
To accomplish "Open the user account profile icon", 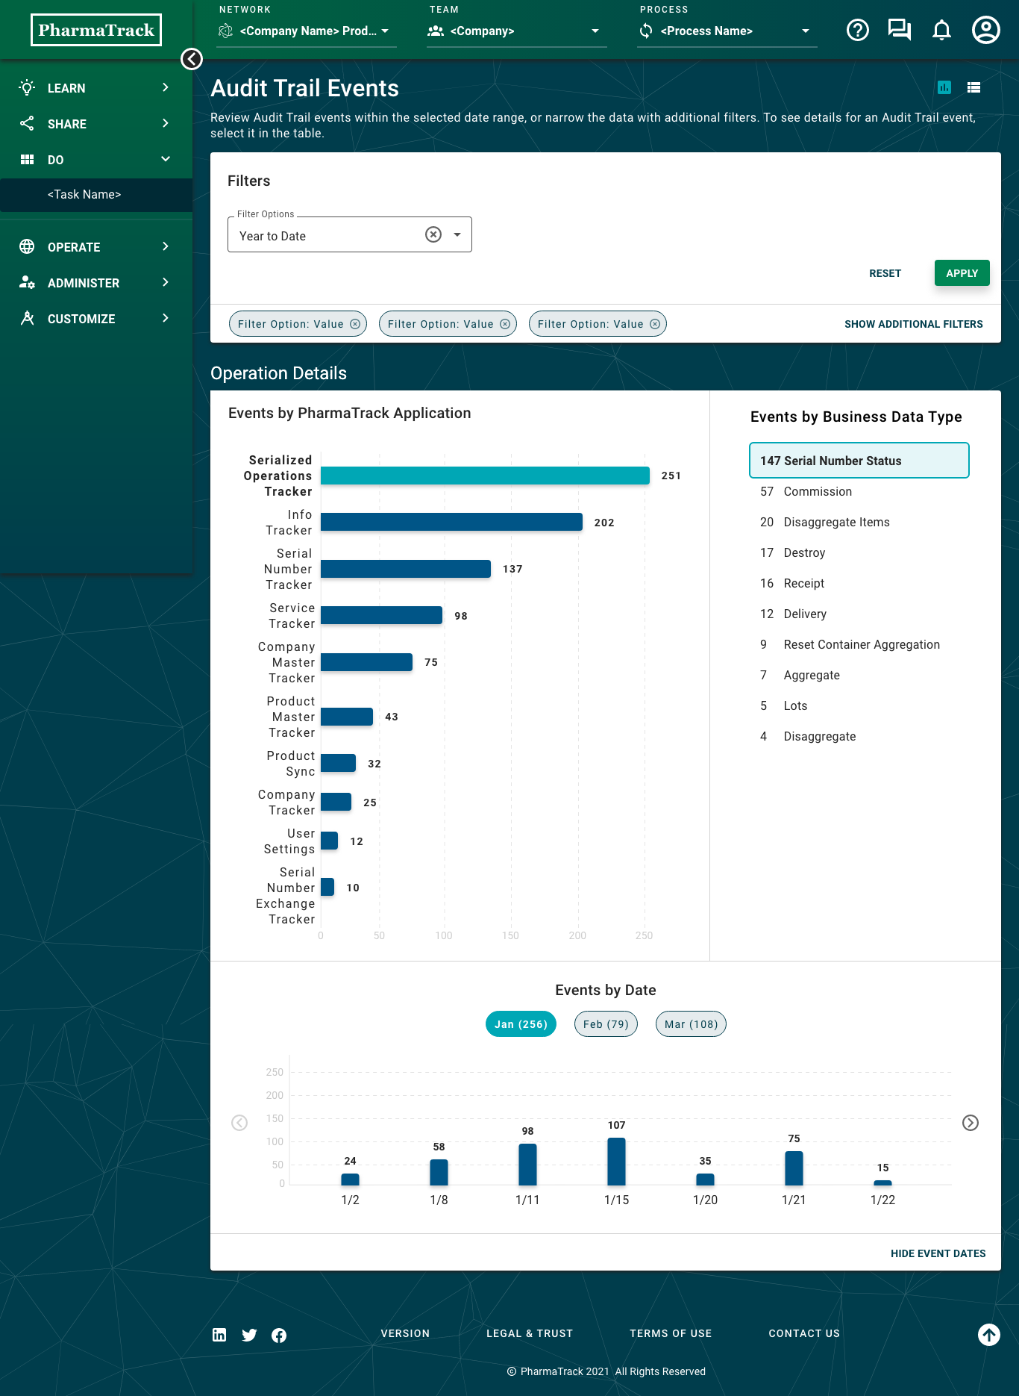I will click(x=986, y=30).
